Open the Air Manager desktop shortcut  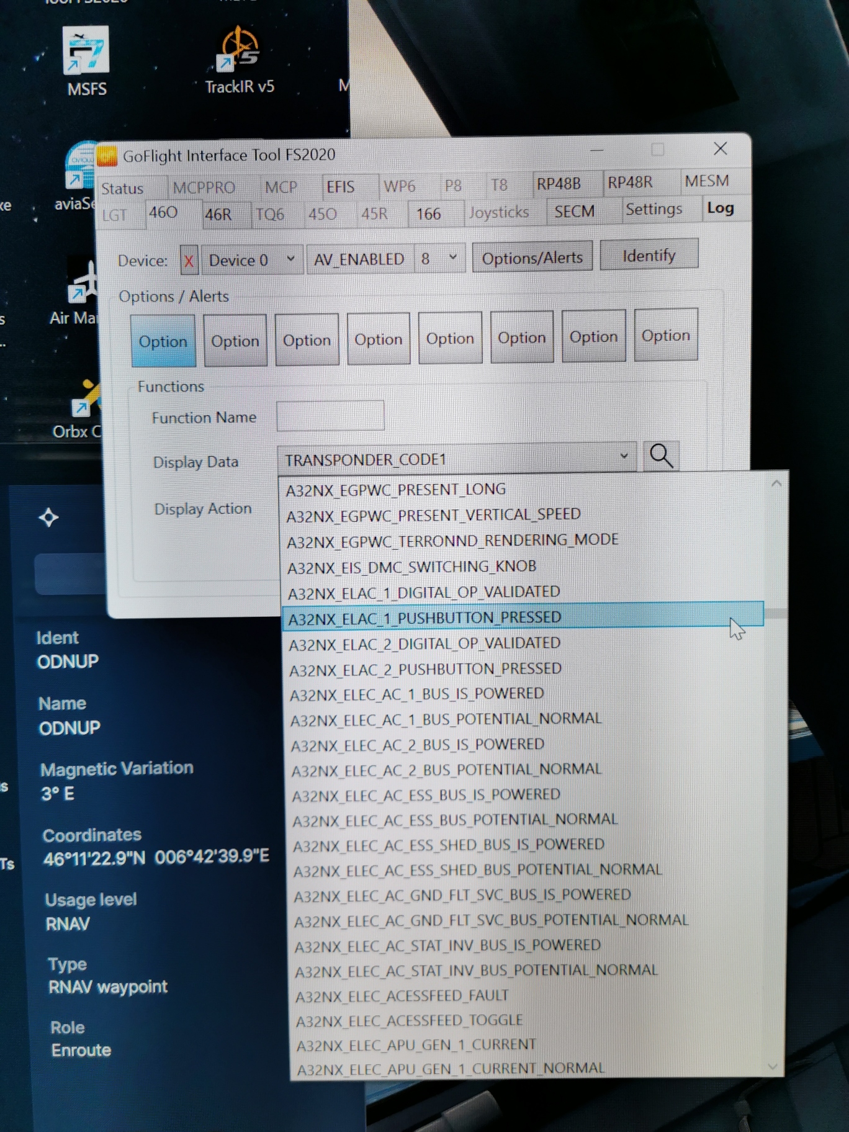coord(76,292)
